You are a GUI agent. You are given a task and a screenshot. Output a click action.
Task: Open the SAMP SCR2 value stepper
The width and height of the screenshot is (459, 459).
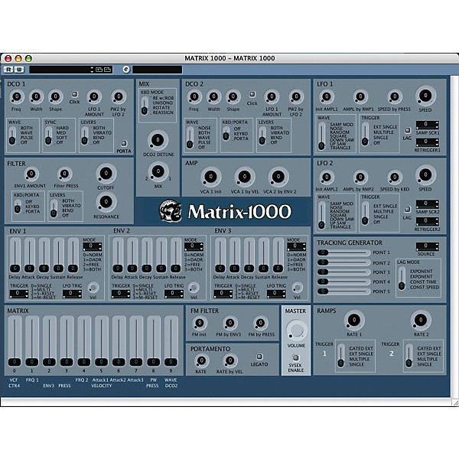428,203
